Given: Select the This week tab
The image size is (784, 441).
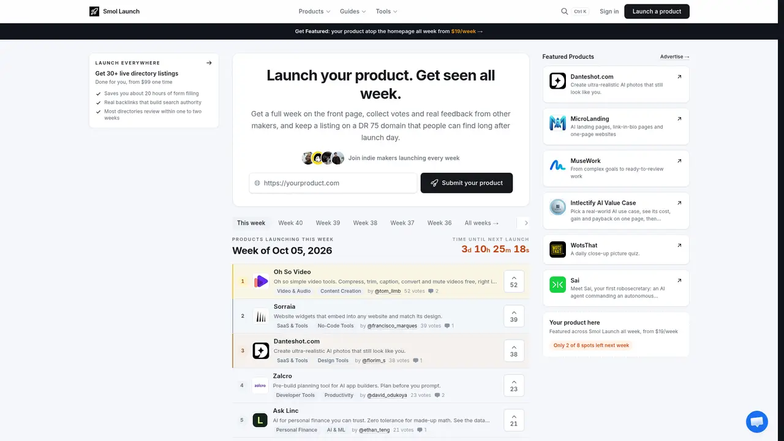Looking at the screenshot, I should coord(251,223).
